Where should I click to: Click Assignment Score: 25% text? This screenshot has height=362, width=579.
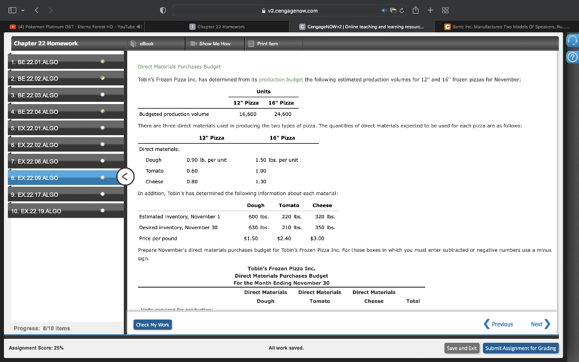[x=36, y=348]
